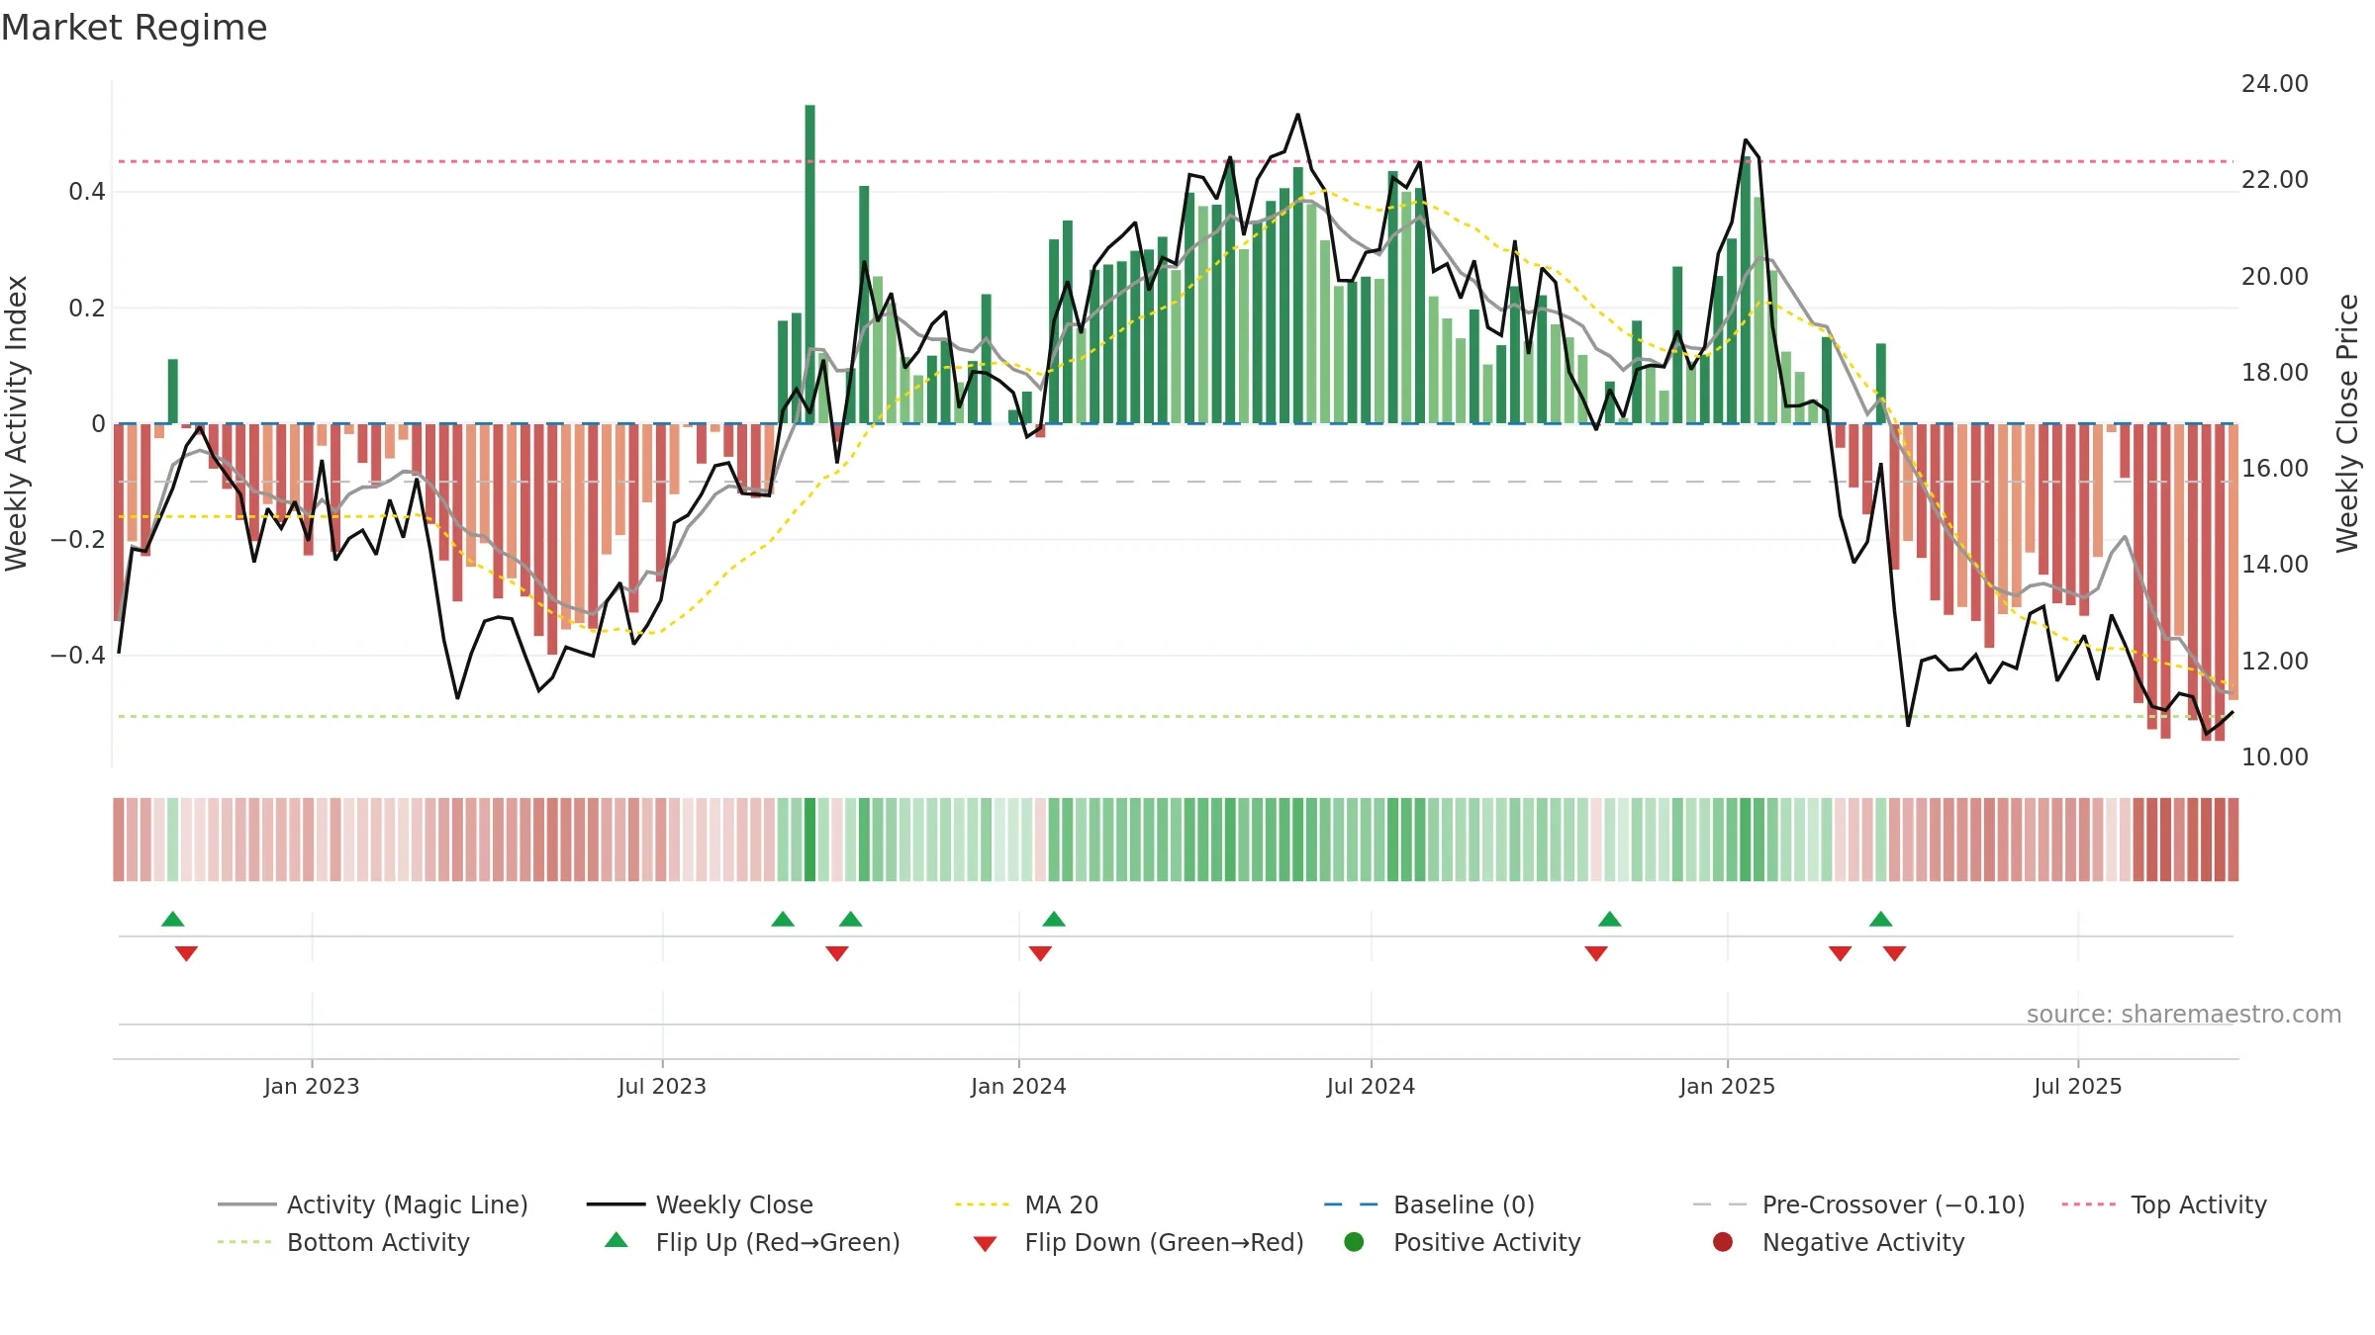The width and height of the screenshot is (2375, 1335).
Task: Click the red Negative Activity legend dot
Action: point(1723,1242)
